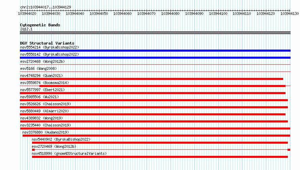
Task: Click the 2q12.1 band label
Action: point(26,29)
